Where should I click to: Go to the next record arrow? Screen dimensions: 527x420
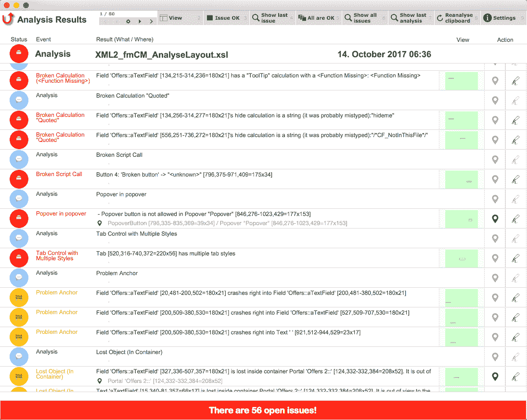point(140,21)
